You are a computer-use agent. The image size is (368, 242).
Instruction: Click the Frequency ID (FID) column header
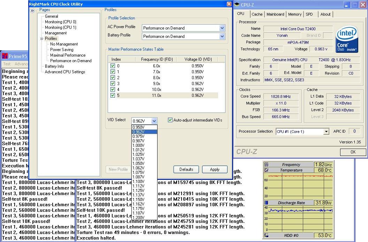[x=156, y=59]
